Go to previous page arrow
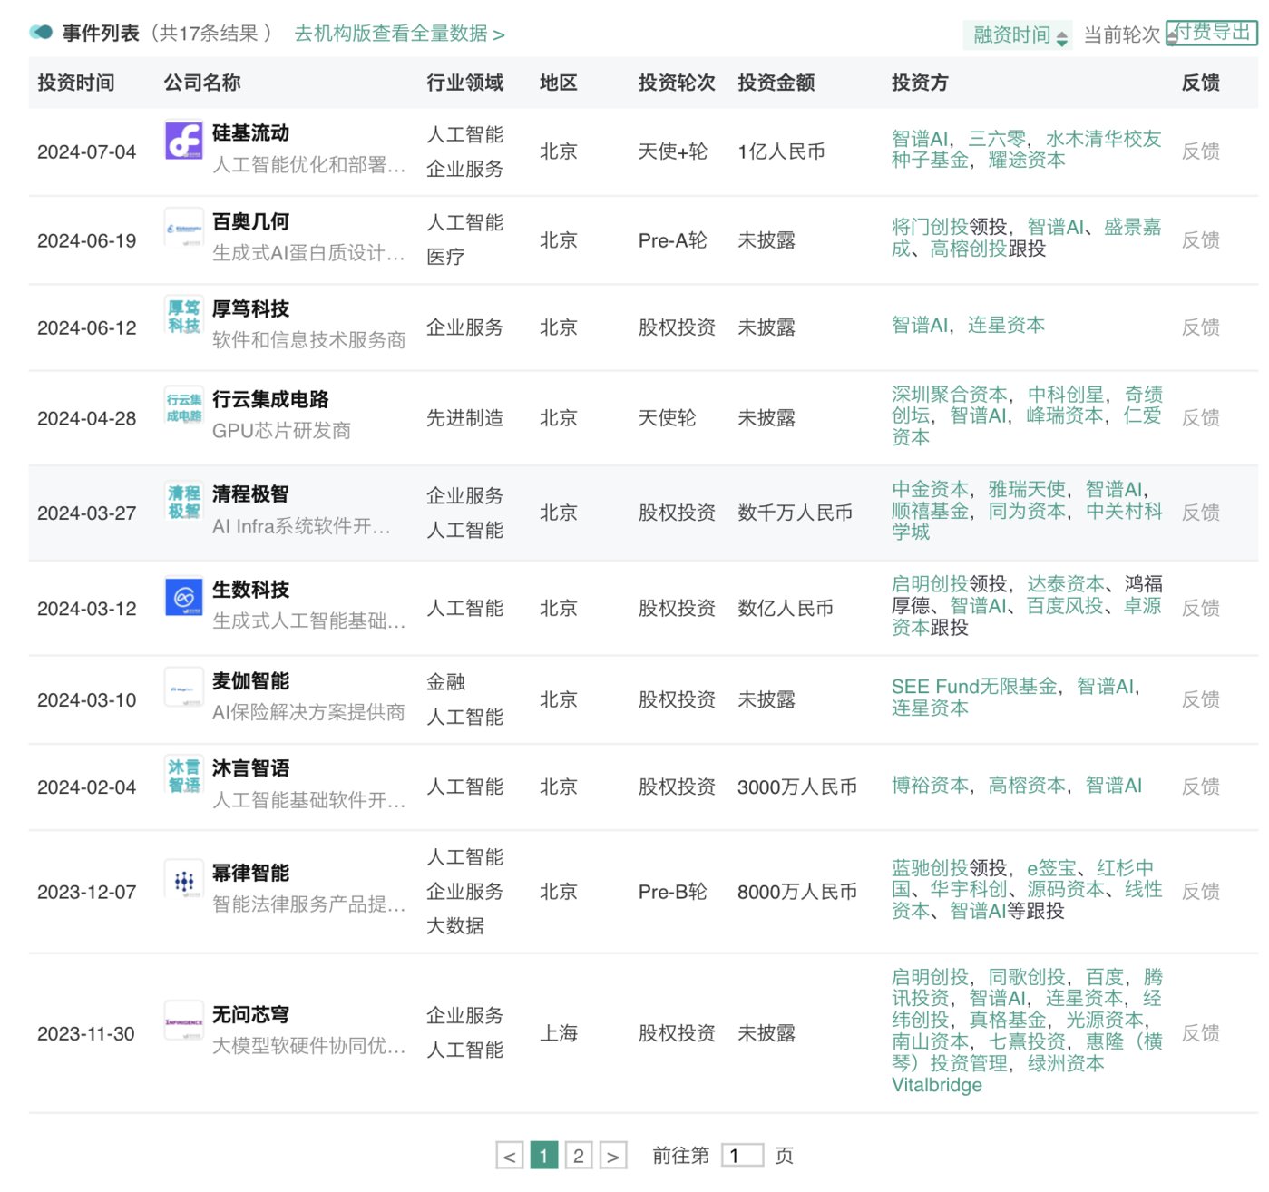 click(x=510, y=1156)
